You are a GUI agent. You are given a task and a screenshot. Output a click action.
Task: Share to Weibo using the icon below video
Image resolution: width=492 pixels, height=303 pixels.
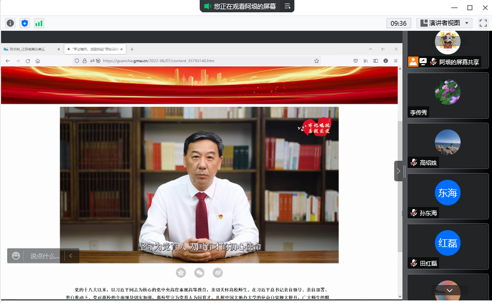point(218,273)
